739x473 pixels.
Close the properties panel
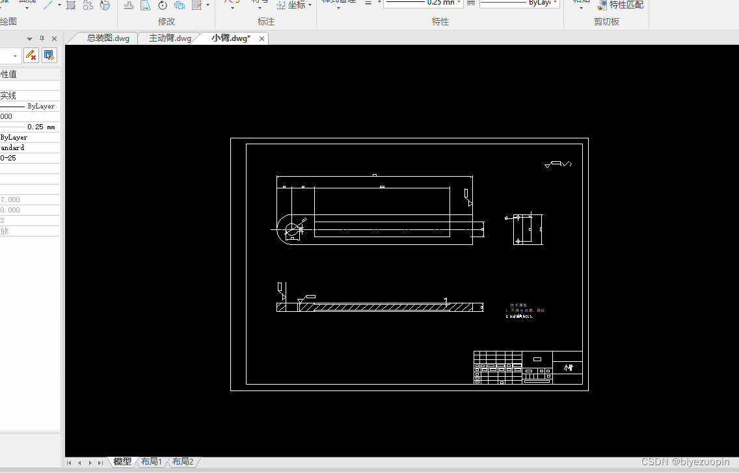[x=54, y=38]
